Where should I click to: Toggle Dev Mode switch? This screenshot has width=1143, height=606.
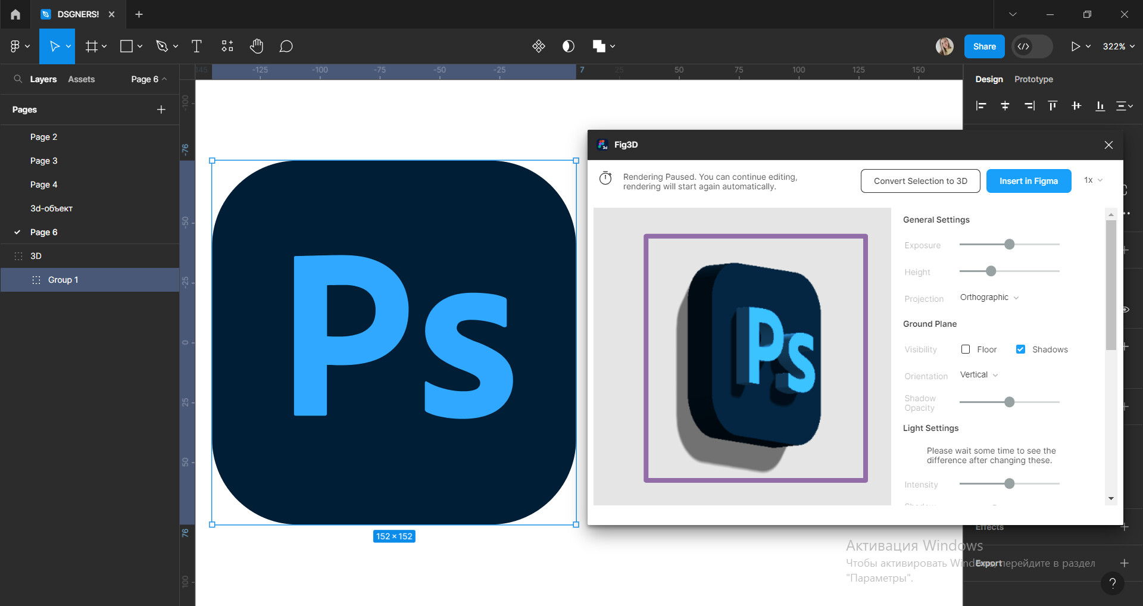pyautogui.click(x=1032, y=46)
